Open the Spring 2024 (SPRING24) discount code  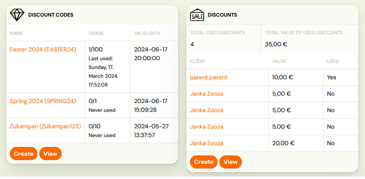coord(43,101)
